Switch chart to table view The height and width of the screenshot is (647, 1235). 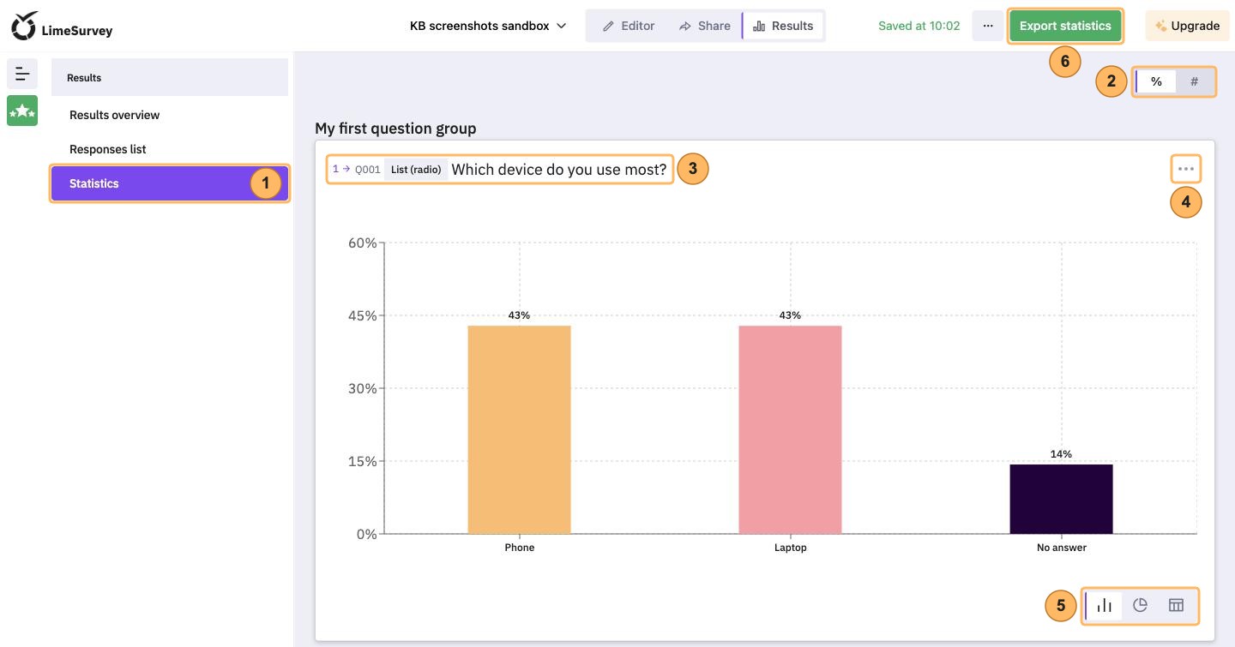[1176, 606]
